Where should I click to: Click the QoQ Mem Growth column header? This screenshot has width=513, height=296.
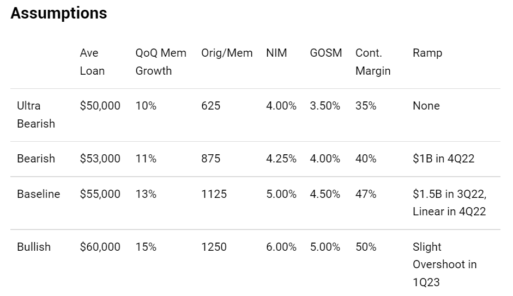coord(161,62)
